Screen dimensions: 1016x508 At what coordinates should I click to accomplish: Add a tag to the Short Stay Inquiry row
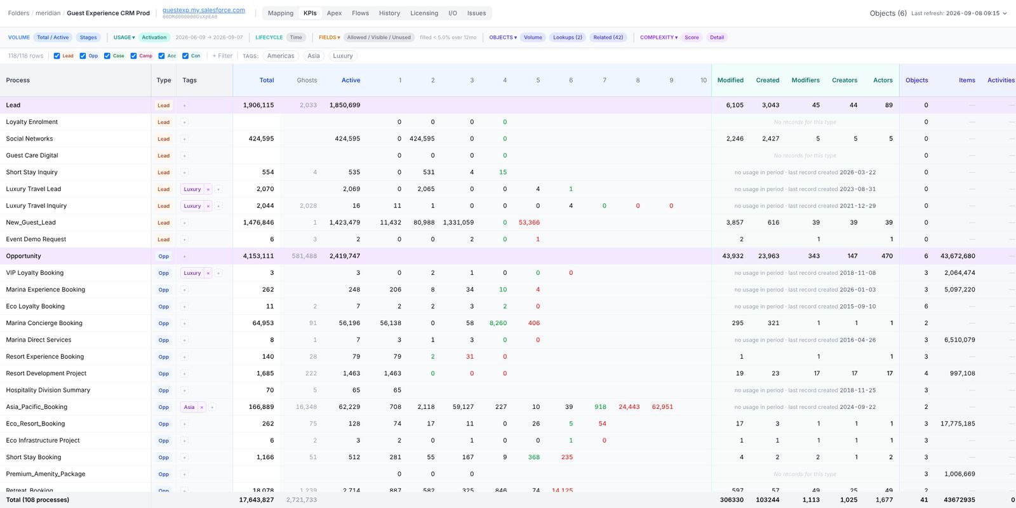(185, 172)
